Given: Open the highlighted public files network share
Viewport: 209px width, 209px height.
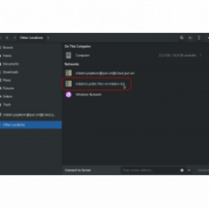Looking at the screenshot, I should click(x=97, y=84).
